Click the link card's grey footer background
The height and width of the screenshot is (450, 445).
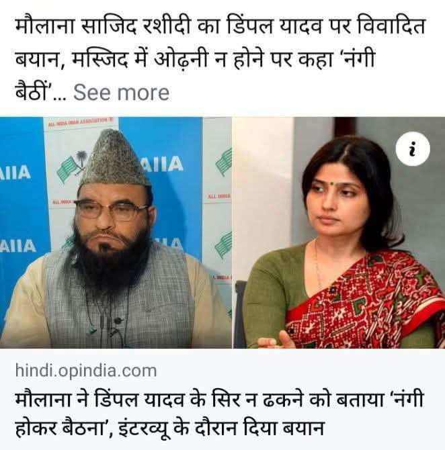click(x=222, y=399)
